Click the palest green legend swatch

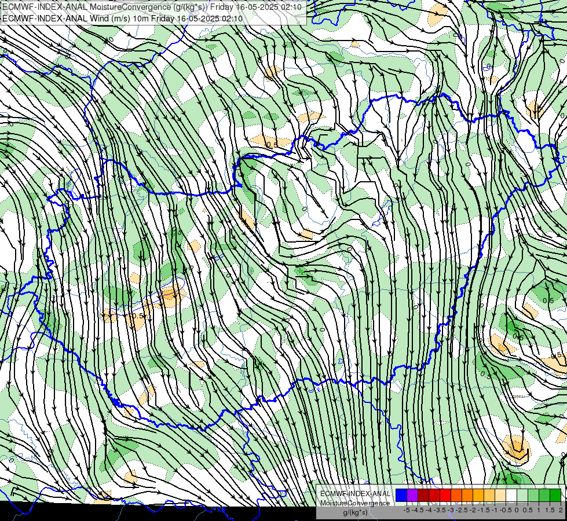pyautogui.click(x=522, y=496)
